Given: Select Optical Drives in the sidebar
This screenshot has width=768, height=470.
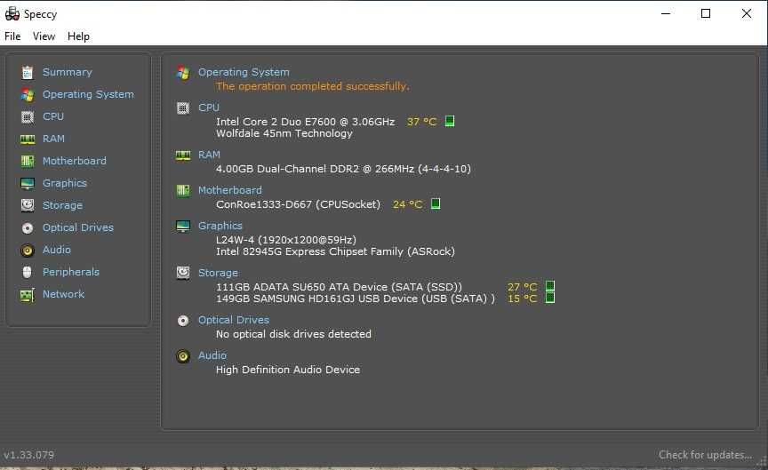Looking at the screenshot, I should pyautogui.click(x=78, y=227).
